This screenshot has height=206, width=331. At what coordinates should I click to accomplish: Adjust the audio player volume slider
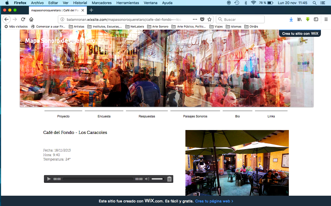point(157,179)
